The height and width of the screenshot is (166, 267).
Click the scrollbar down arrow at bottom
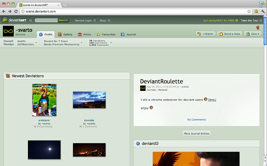tap(265, 161)
